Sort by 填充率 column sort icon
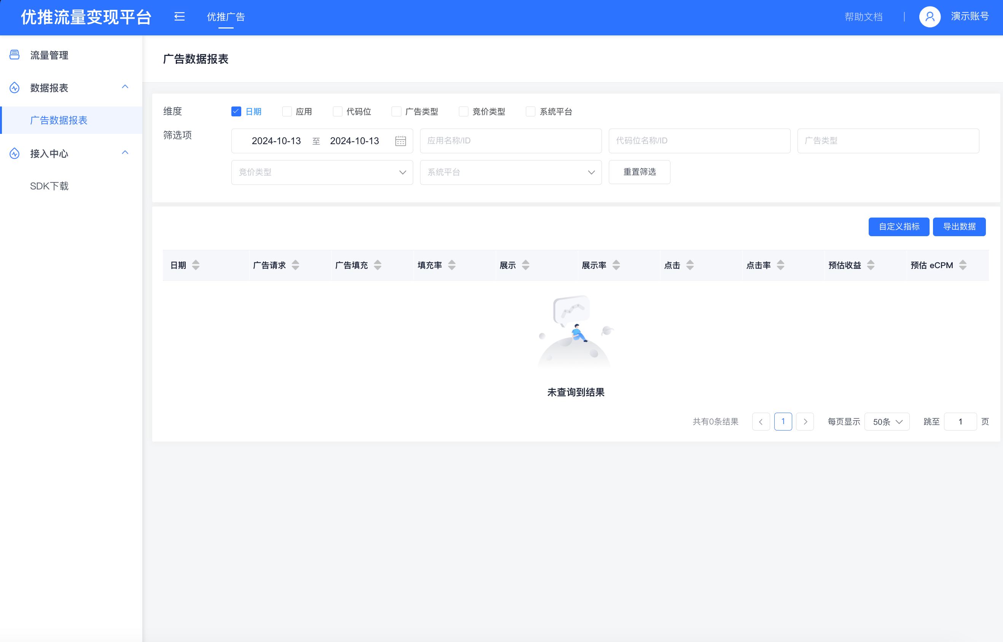Image resolution: width=1003 pixels, height=642 pixels. 452,265
